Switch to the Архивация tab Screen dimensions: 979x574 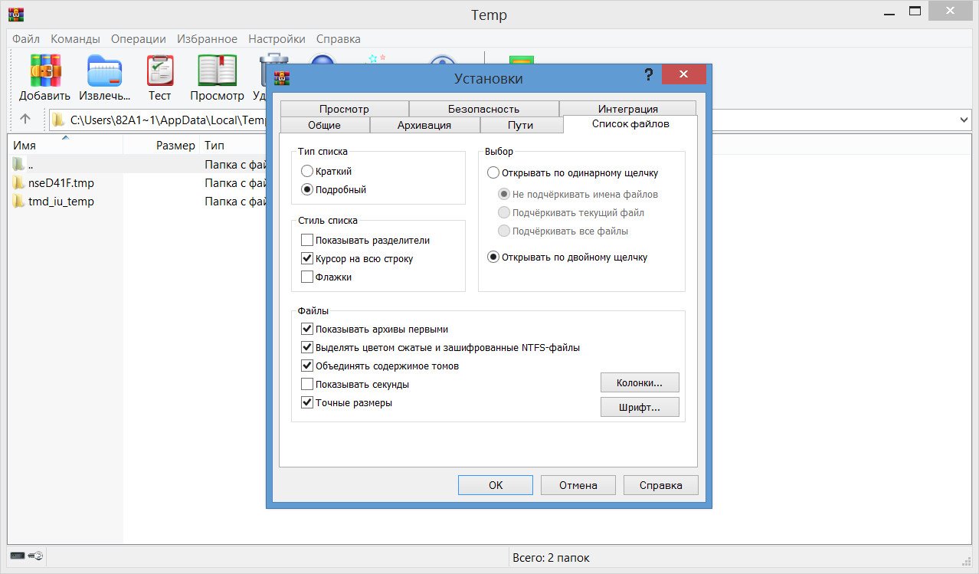(x=424, y=125)
